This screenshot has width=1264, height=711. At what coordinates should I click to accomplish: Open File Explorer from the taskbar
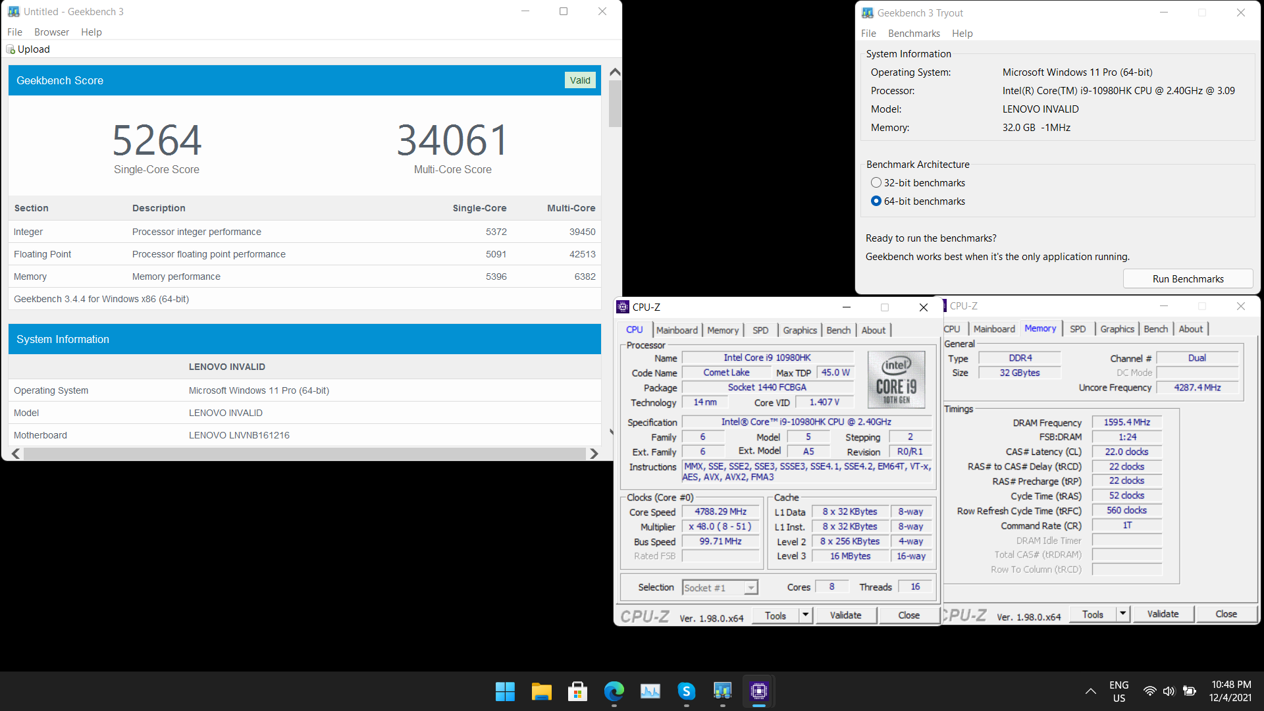(x=541, y=691)
